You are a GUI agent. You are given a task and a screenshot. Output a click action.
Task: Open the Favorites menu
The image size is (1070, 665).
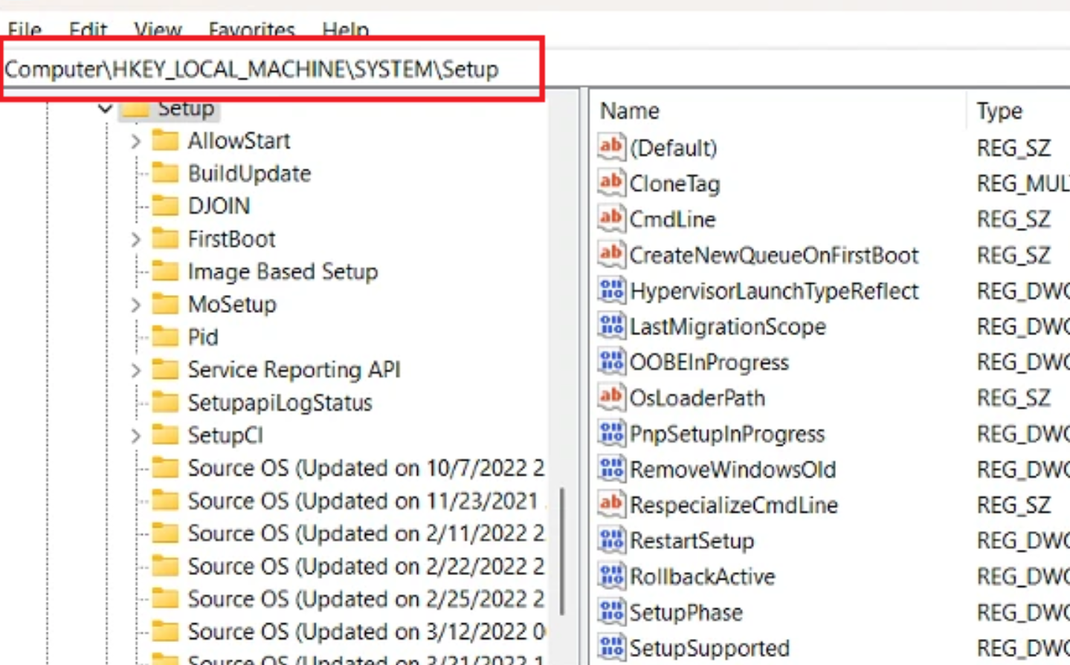coord(251,30)
